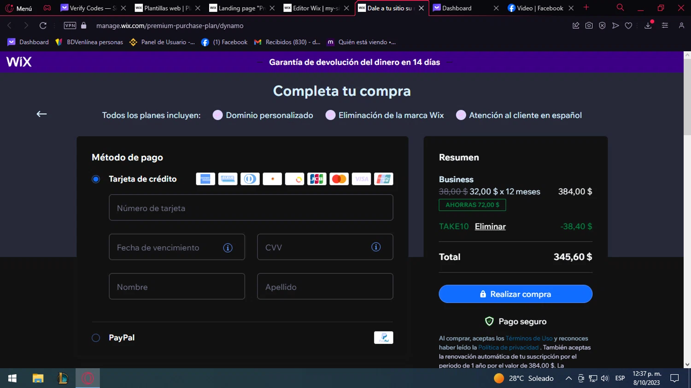Click the scrollbar down arrow
This screenshot has height=388, width=691.
pyautogui.click(x=687, y=365)
